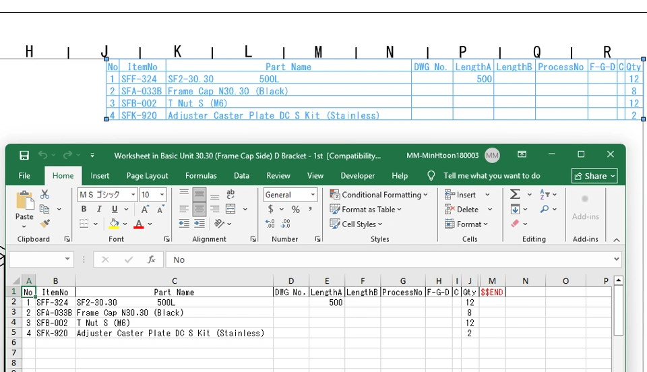Open Format as Table menu
Screen dimensions: 647x372
pos(365,209)
